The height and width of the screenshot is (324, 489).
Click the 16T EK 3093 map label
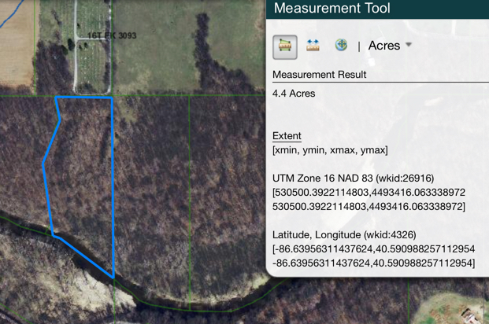pyautogui.click(x=112, y=36)
